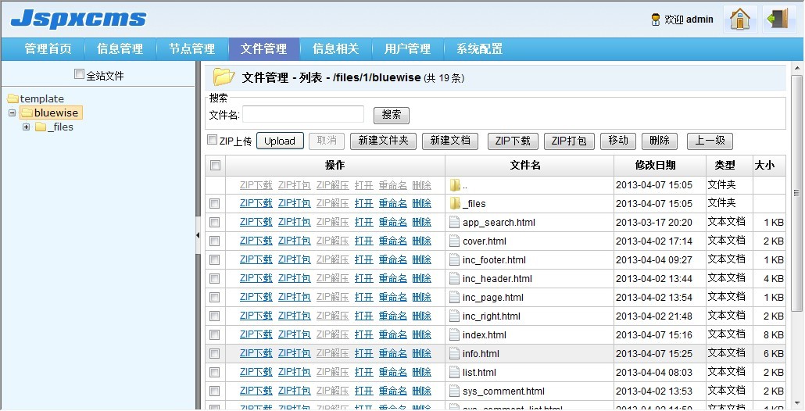Click the inc_footer.html document icon
The image size is (805, 411).
[454, 259]
